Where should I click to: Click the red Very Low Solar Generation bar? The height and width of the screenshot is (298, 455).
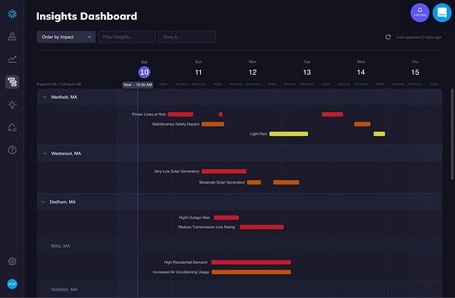224,171
